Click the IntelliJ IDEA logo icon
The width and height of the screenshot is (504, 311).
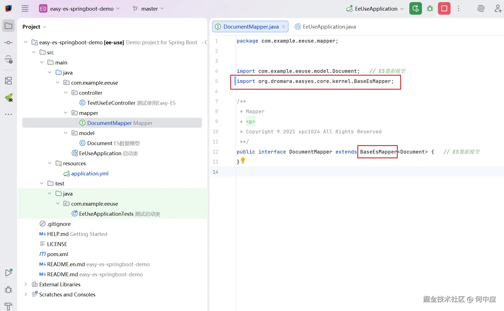click(8, 8)
